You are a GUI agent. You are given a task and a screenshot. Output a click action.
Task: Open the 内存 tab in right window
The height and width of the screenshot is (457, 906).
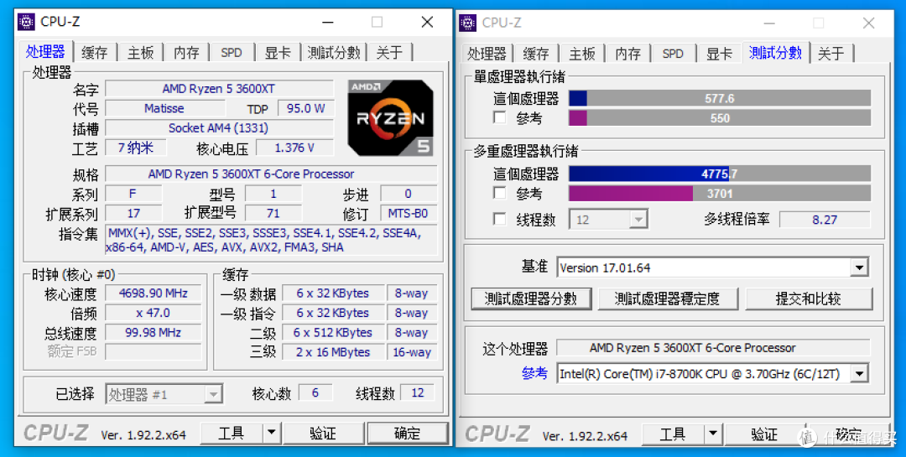coord(627,54)
